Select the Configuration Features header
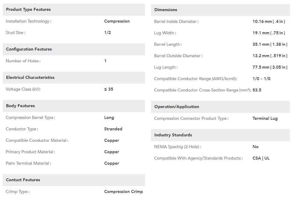The height and width of the screenshot is (199, 294). pyautogui.click(x=74, y=49)
